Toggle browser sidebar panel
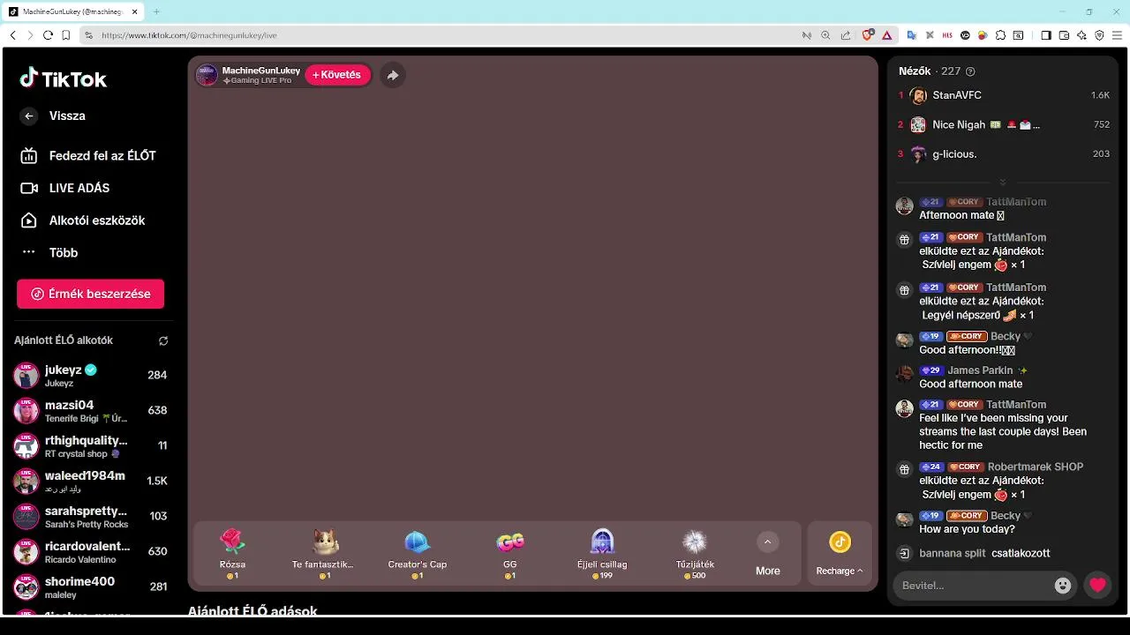This screenshot has width=1130, height=635. (x=1046, y=35)
